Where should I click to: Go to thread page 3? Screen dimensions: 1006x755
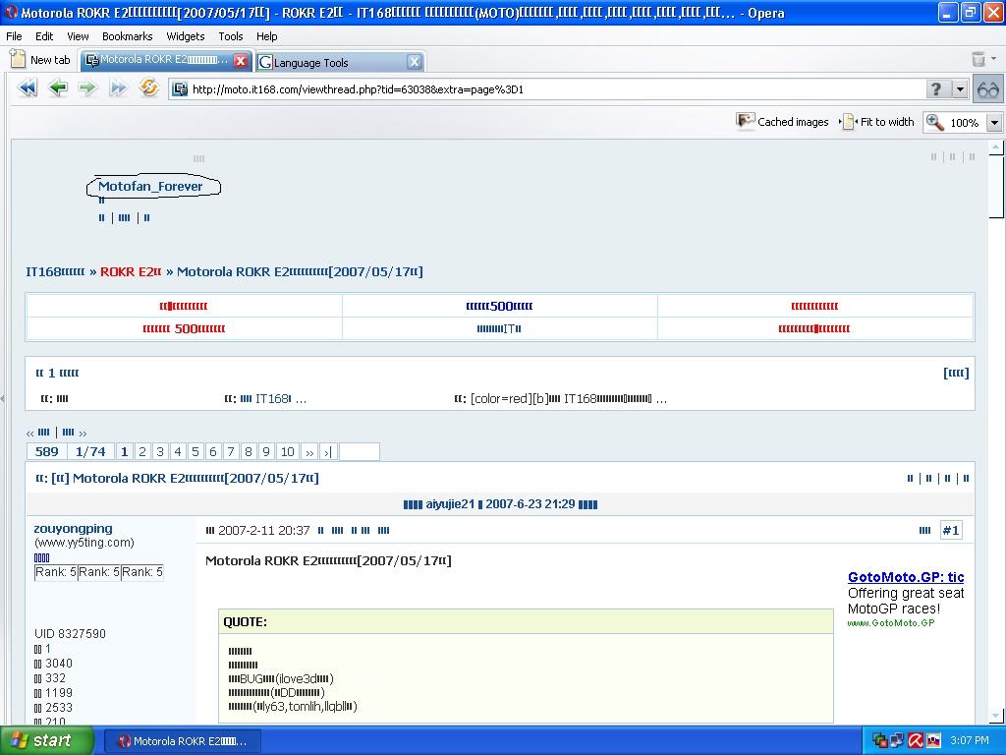pyautogui.click(x=160, y=452)
